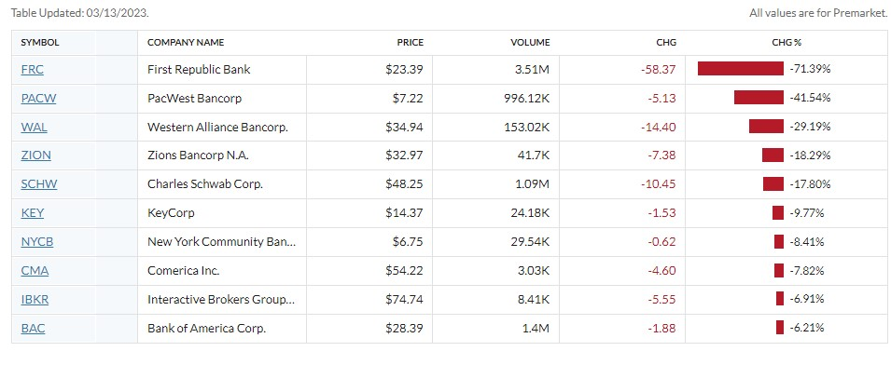Image resolution: width=891 pixels, height=365 pixels.
Task: Sort table by CHG % header
Action: coord(787,43)
